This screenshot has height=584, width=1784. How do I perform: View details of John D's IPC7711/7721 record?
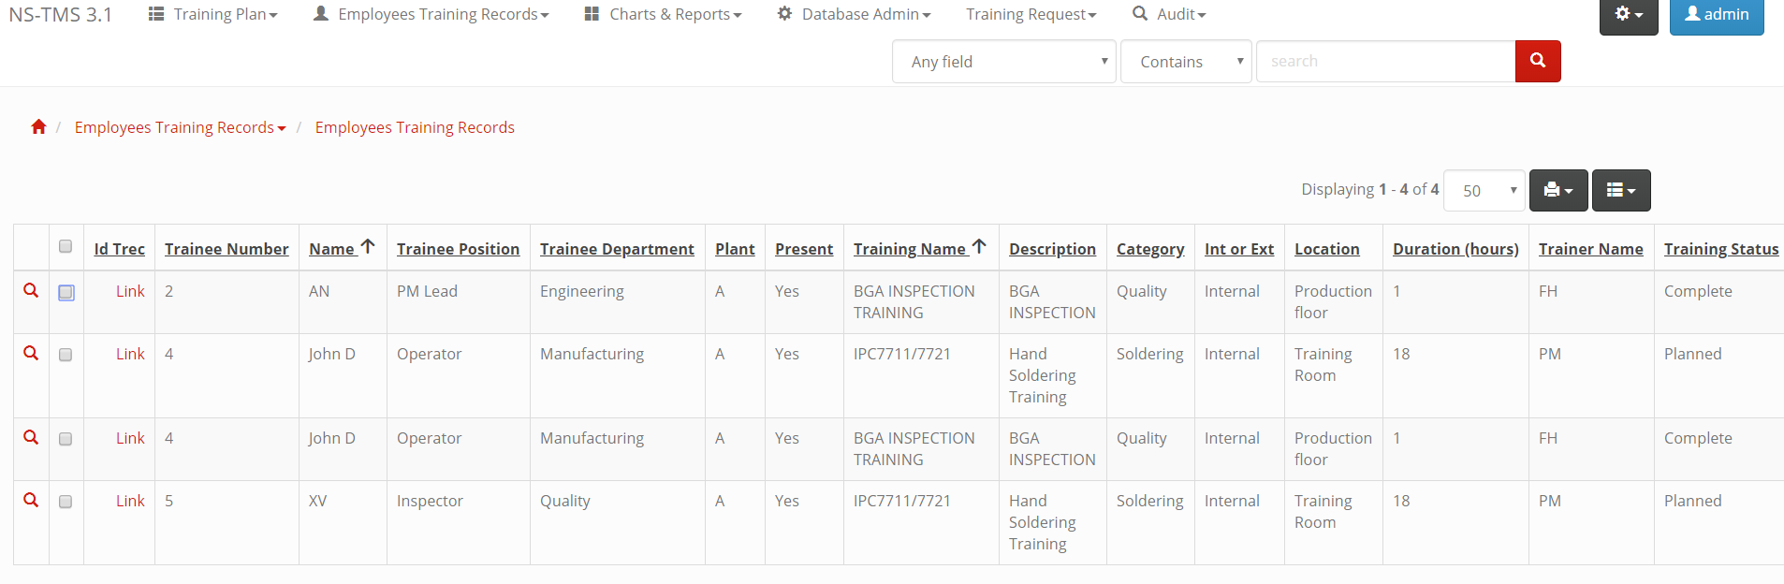[31, 354]
